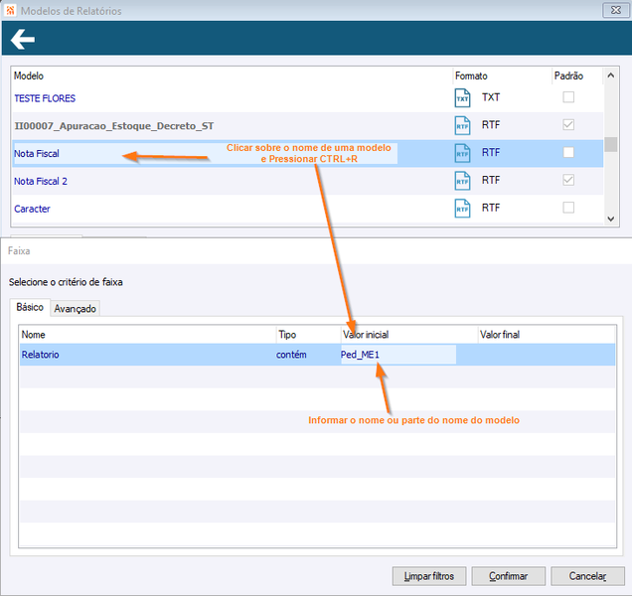
Task: Select the Nota Fiscal 2 model
Action: click(41, 182)
